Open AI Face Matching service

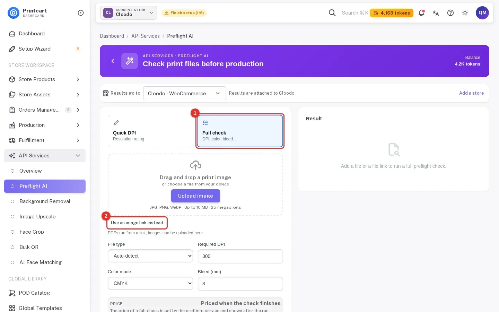coord(45,262)
